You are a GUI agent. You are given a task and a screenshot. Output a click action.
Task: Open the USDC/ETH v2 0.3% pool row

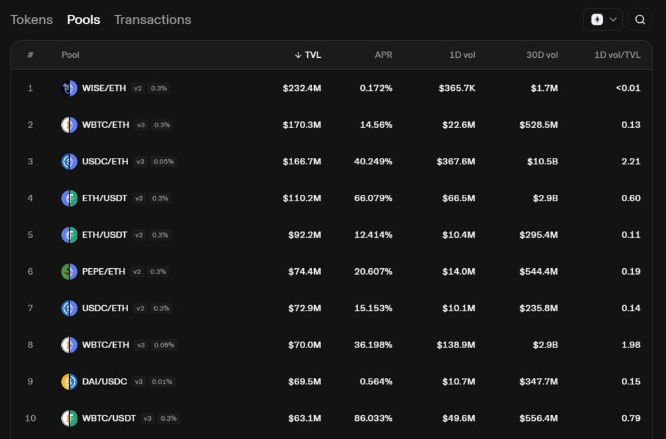[x=331, y=308]
